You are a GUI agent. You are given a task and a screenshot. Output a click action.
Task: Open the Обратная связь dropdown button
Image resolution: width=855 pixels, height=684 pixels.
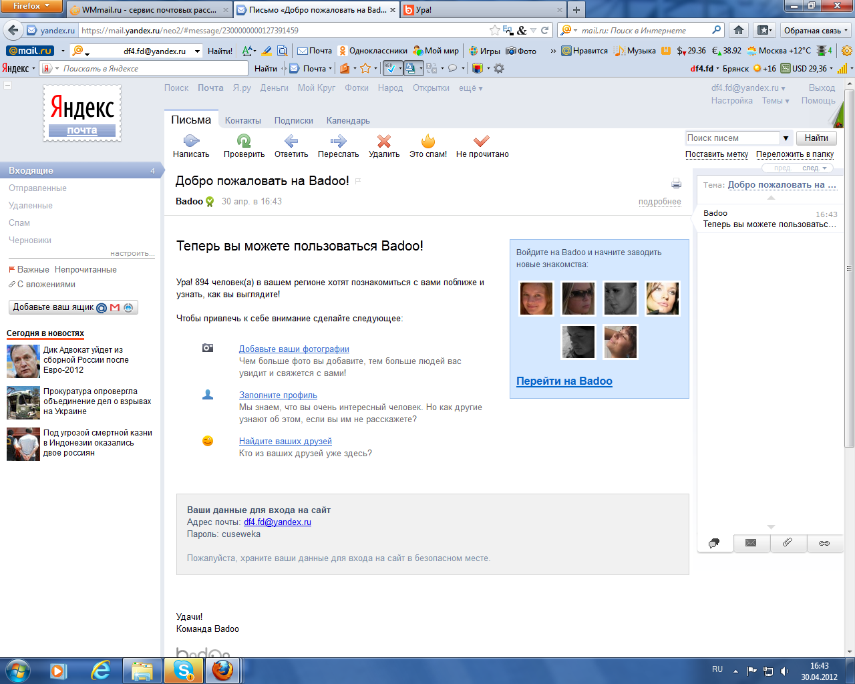(x=815, y=30)
